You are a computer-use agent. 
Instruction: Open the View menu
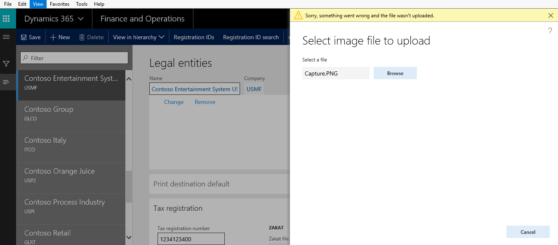(x=38, y=4)
